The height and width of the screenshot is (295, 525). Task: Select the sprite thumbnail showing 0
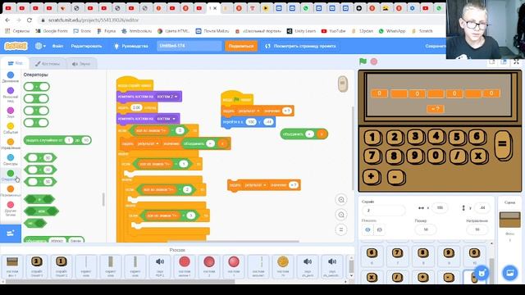pos(474,255)
